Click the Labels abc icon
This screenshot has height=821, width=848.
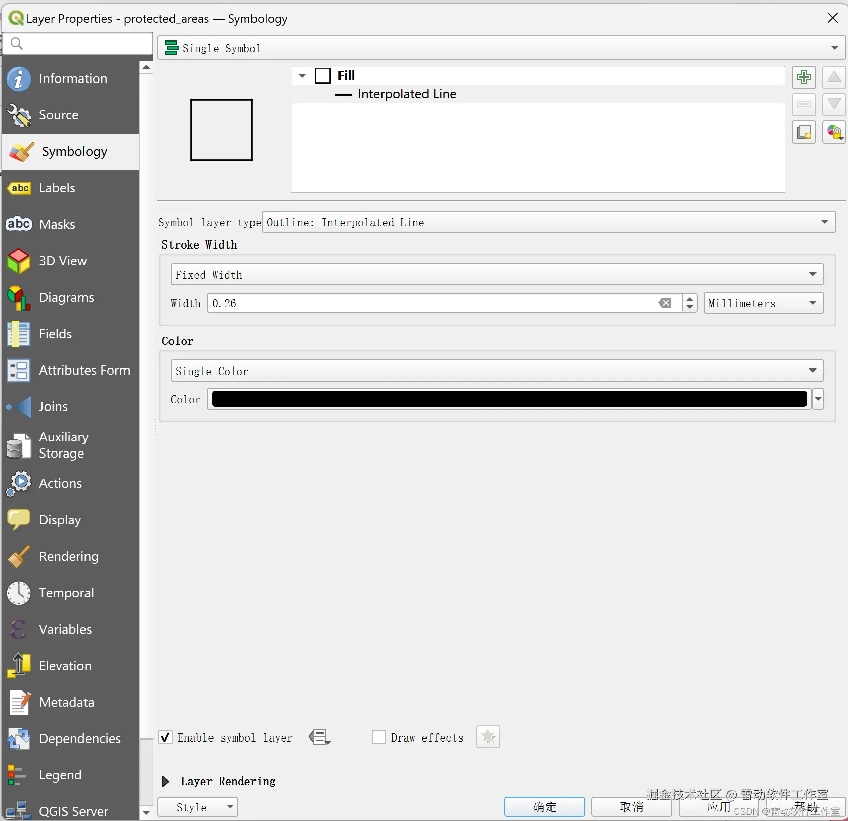point(19,188)
